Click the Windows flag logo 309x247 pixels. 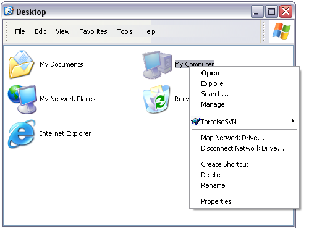[281, 31]
